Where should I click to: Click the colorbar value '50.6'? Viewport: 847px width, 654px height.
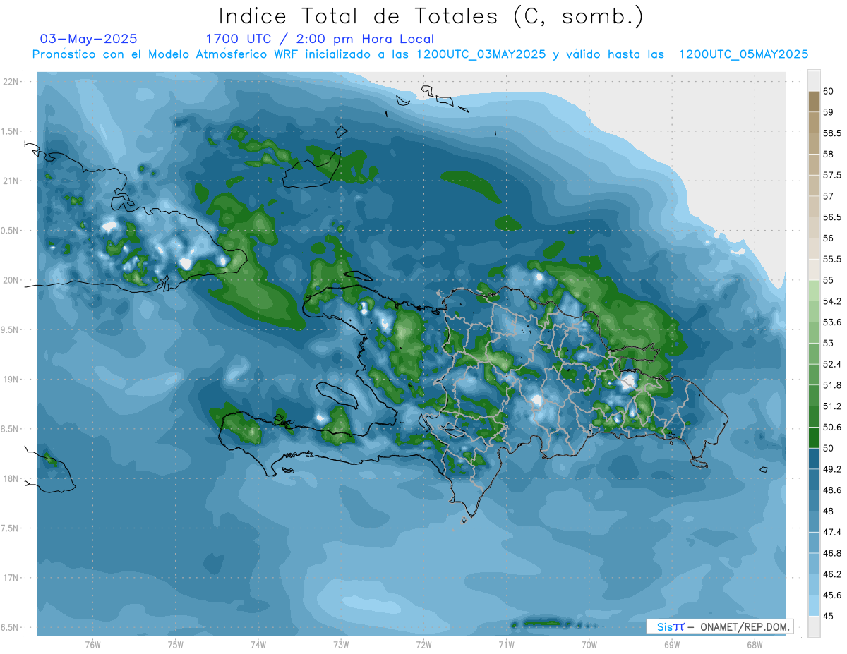click(x=831, y=428)
